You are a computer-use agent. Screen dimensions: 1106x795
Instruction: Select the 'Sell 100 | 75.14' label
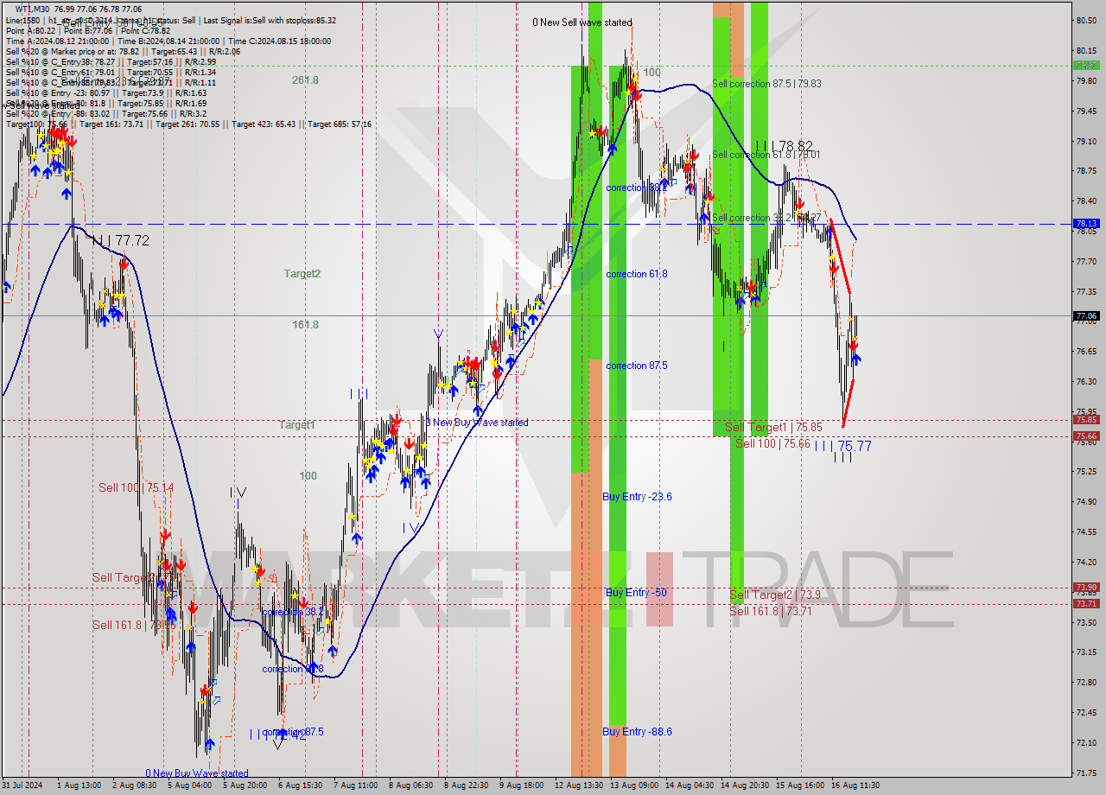coord(136,488)
